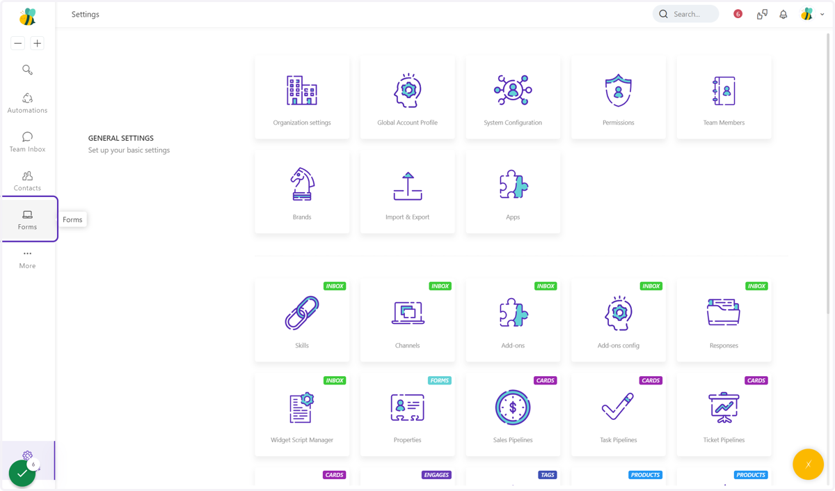
Task: Go to Contacts in sidebar
Action: (x=27, y=181)
